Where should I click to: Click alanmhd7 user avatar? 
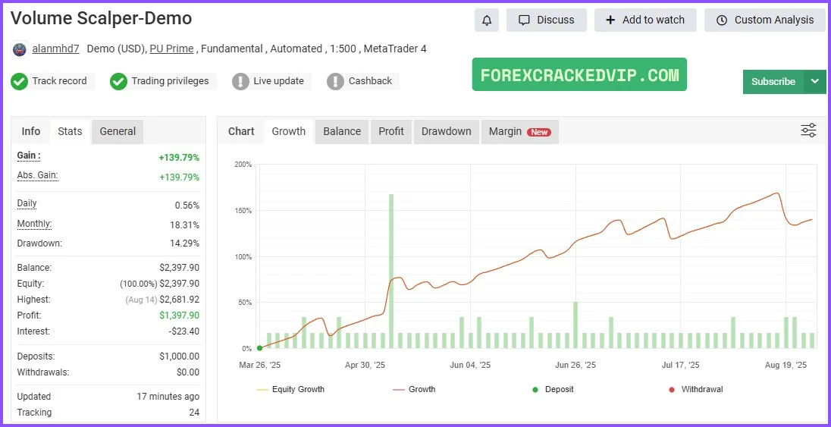20,49
